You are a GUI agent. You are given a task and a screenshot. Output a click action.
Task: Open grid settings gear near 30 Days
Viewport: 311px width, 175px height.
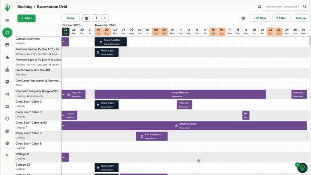point(243,18)
